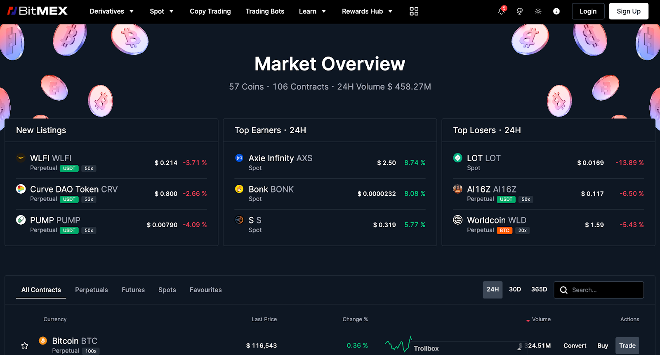Sort table by Currency column

pyautogui.click(x=55, y=319)
